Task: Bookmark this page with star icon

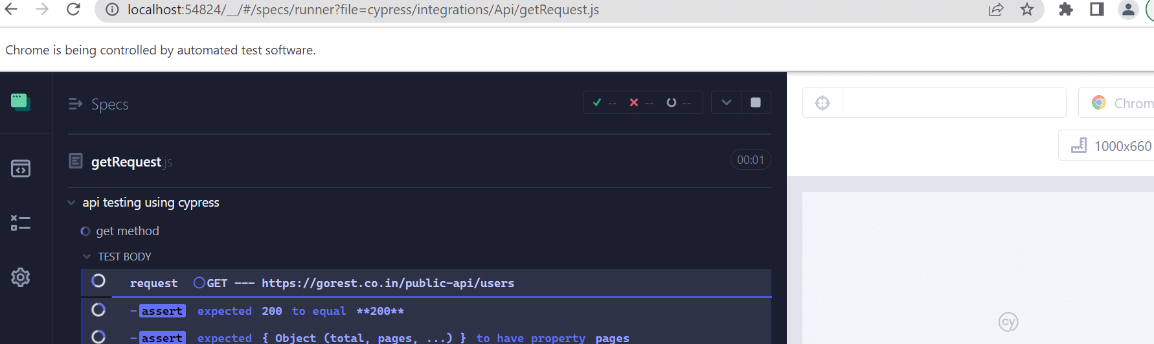Action: [1027, 10]
